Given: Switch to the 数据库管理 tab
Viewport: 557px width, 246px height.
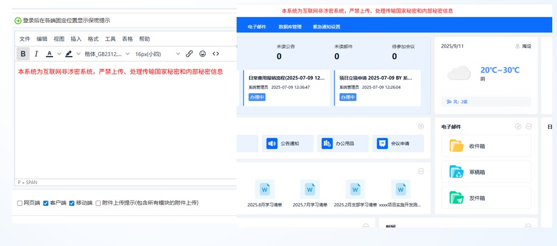Looking at the screenshot, I should pos(290,26).
